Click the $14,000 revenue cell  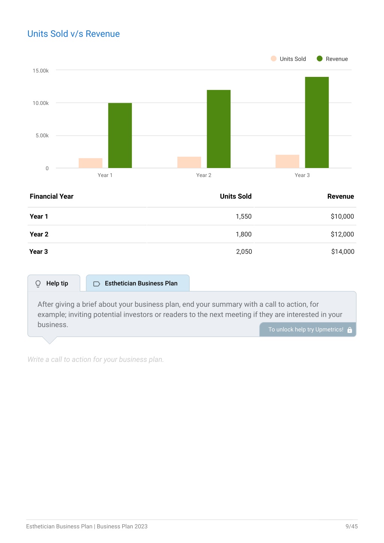343,252
